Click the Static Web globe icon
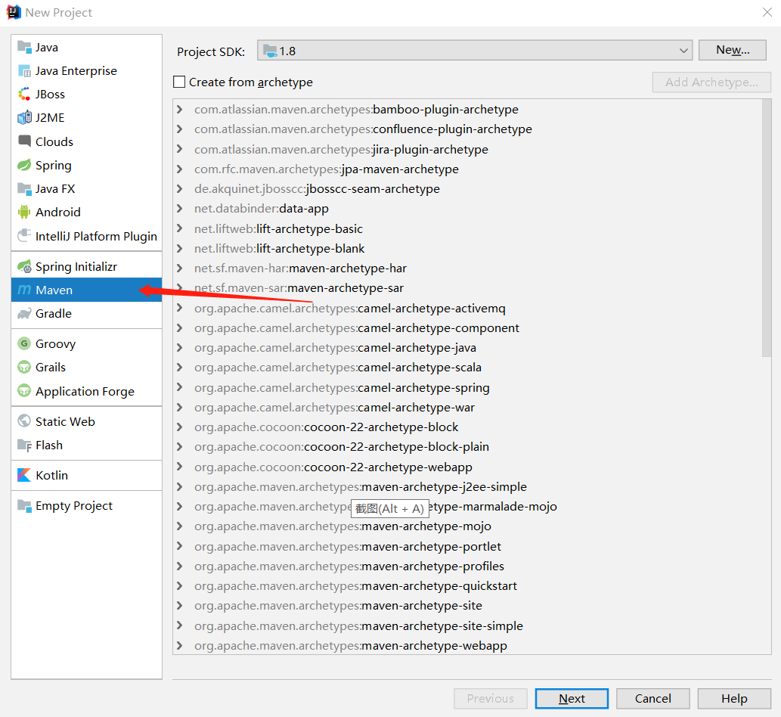This screenshot has height=717, width=781. [24, 421]
